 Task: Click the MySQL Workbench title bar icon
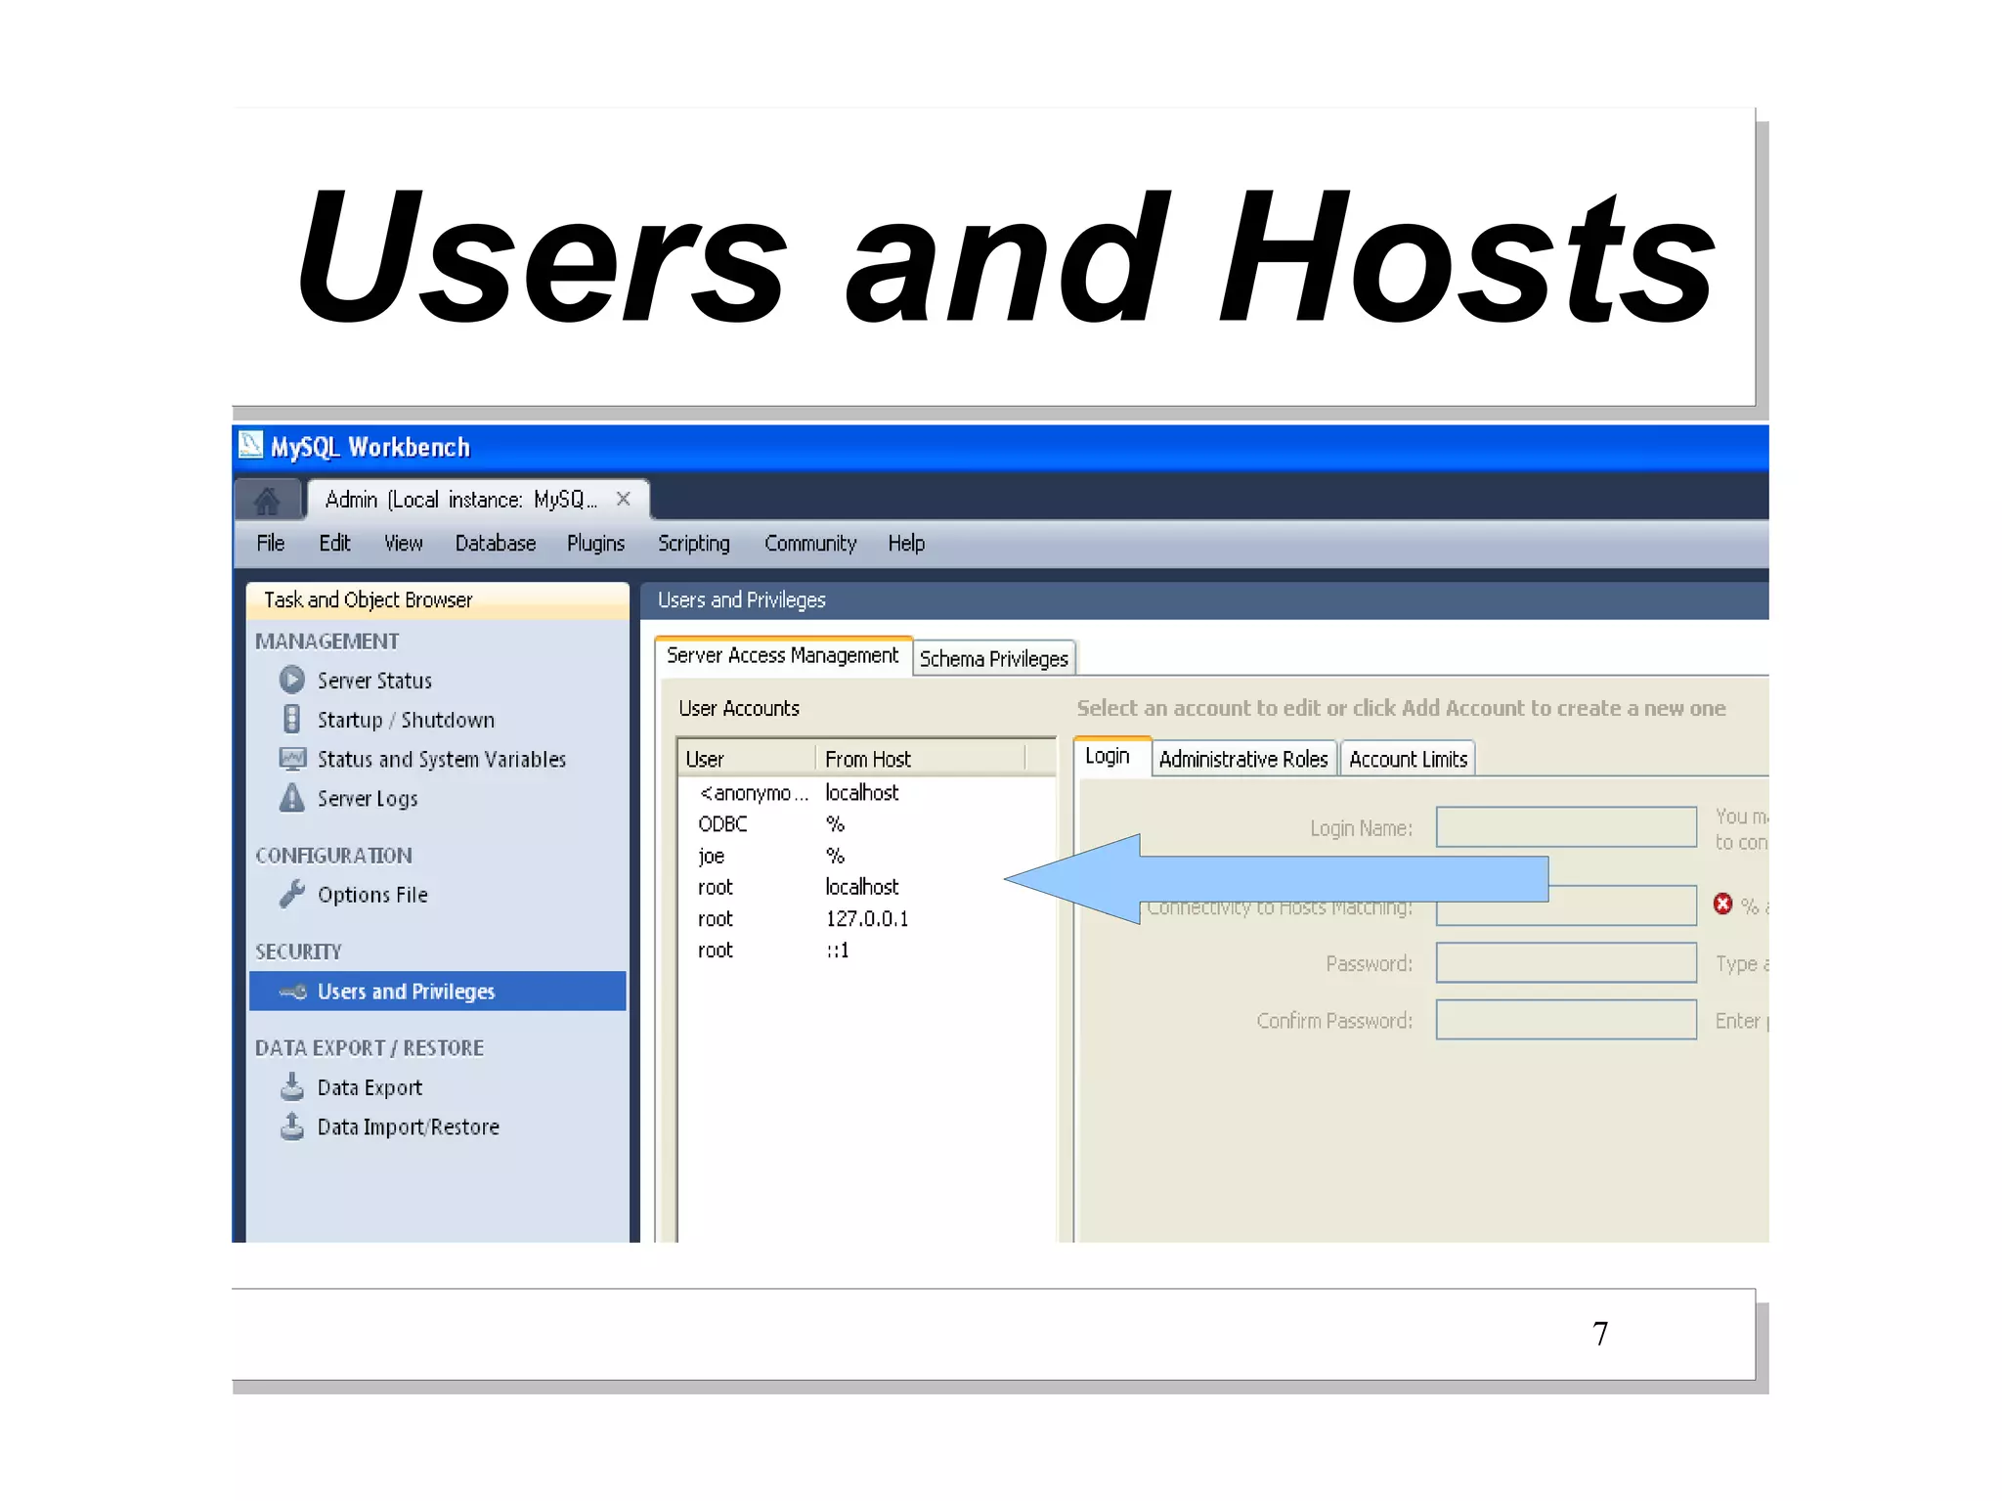pos(250,445)
